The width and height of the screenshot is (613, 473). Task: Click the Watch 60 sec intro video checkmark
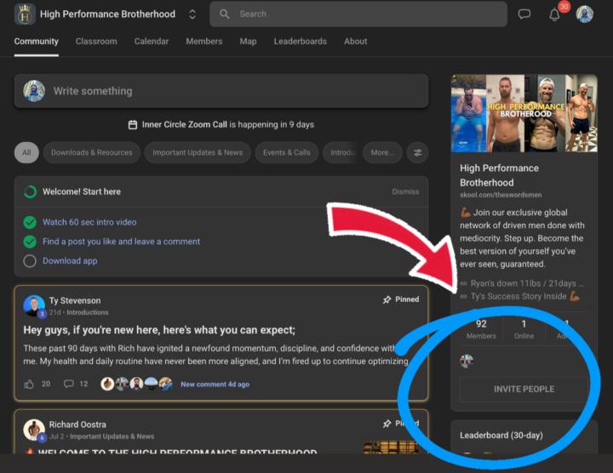coord(30,222)
